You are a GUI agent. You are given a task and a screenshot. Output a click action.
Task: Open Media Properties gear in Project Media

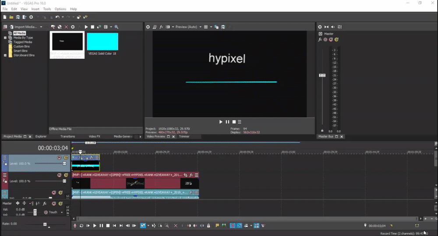pos(73,27)
